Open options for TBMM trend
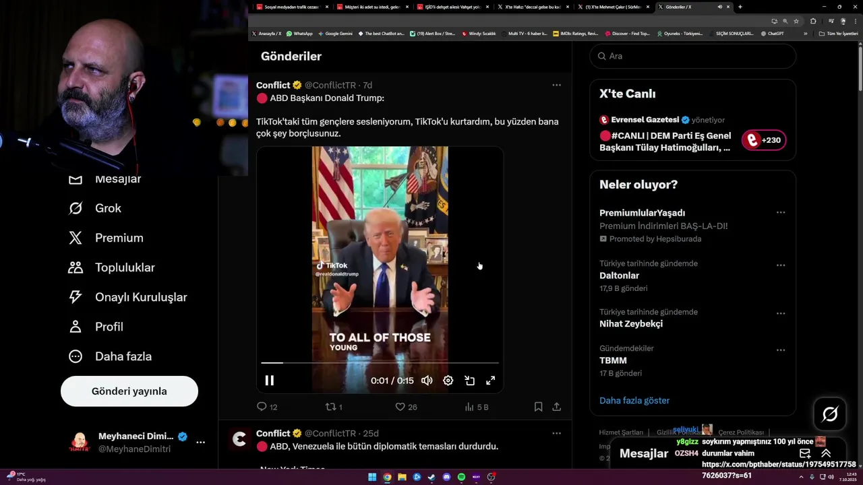 (x=781, y=350)
